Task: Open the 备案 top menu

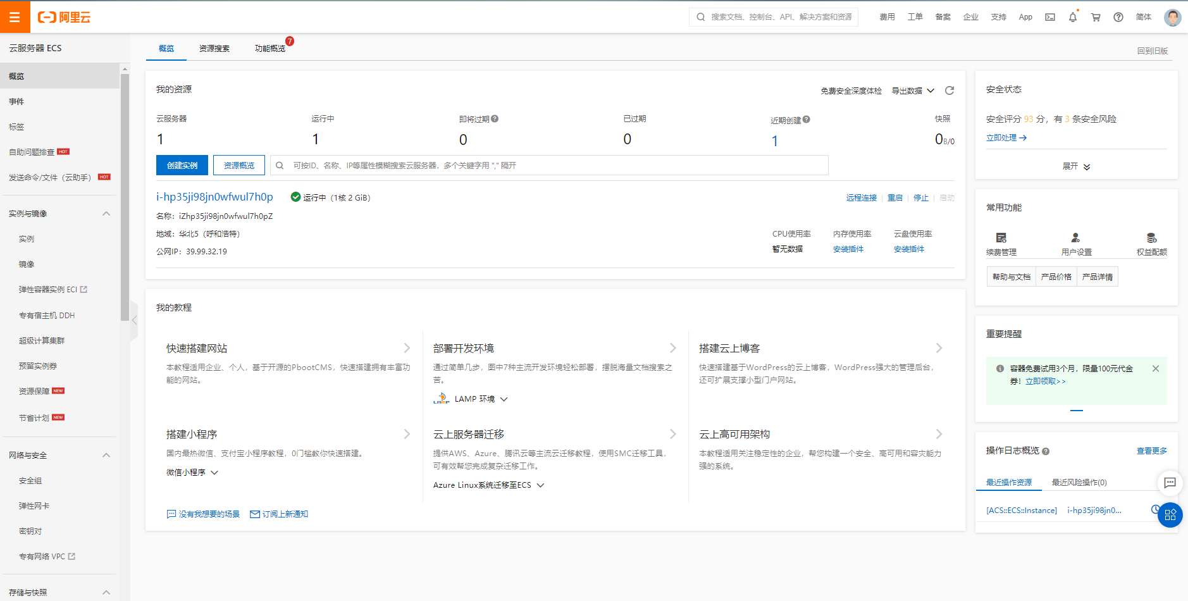Action: 943,17
